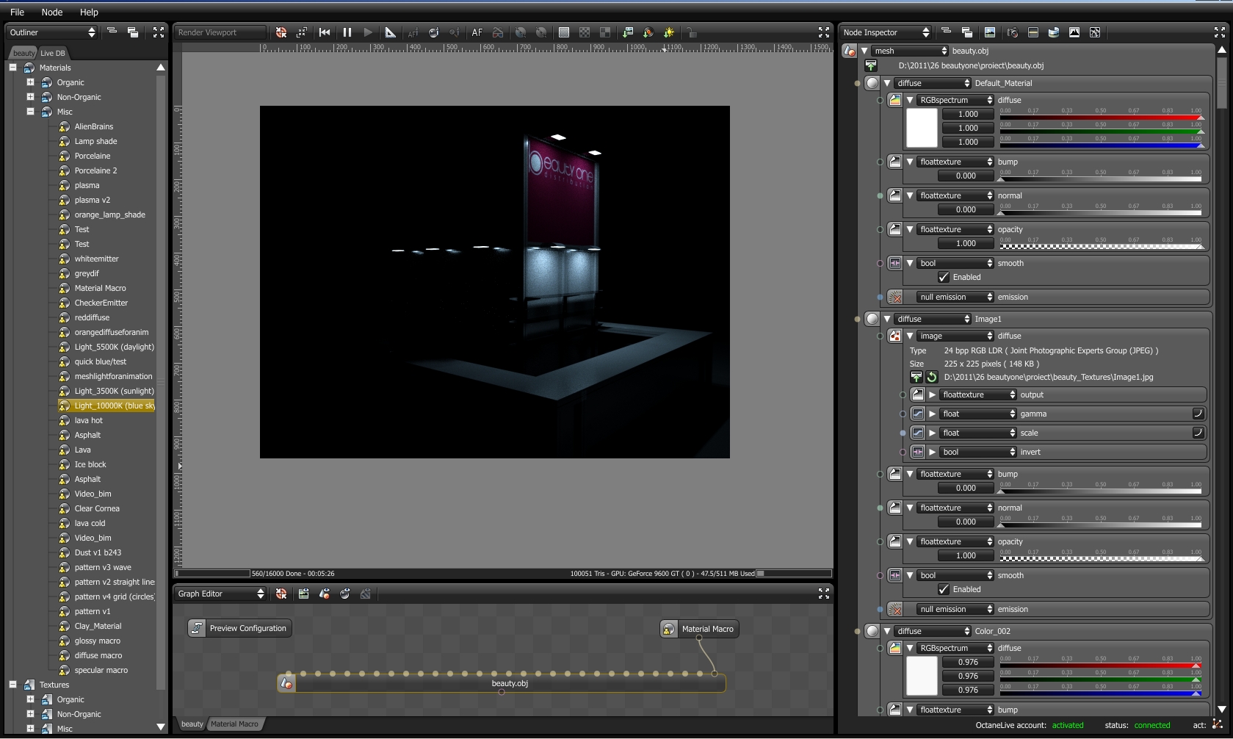This screenshot has width=1233, height=739.
Task: Click the beauty.obj mesh node icon
Action: (286, 683)
